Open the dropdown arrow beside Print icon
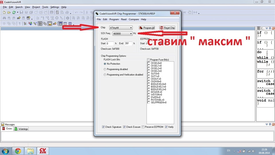The width and height of the screenshot is (275, 155). (70, 13)
